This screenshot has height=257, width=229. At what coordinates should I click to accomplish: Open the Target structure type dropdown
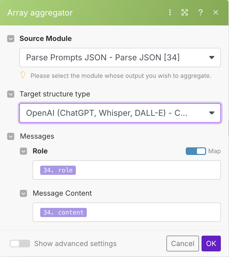tap(120, 113)
